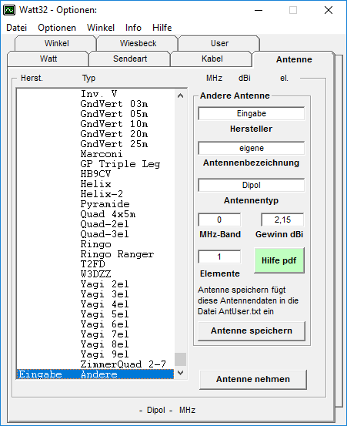The image size is (347, 426).
Task: Select HB9CV in the antenna list
Action: click(95, 174)
